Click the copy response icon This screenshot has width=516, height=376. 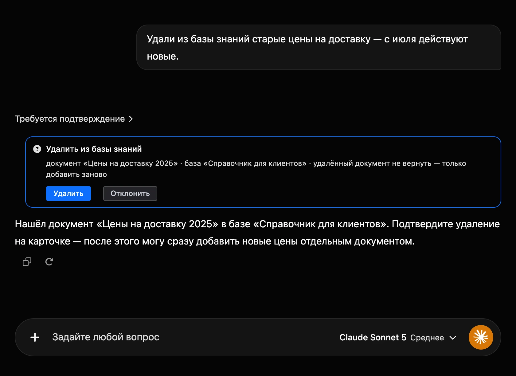coord(27,262)
